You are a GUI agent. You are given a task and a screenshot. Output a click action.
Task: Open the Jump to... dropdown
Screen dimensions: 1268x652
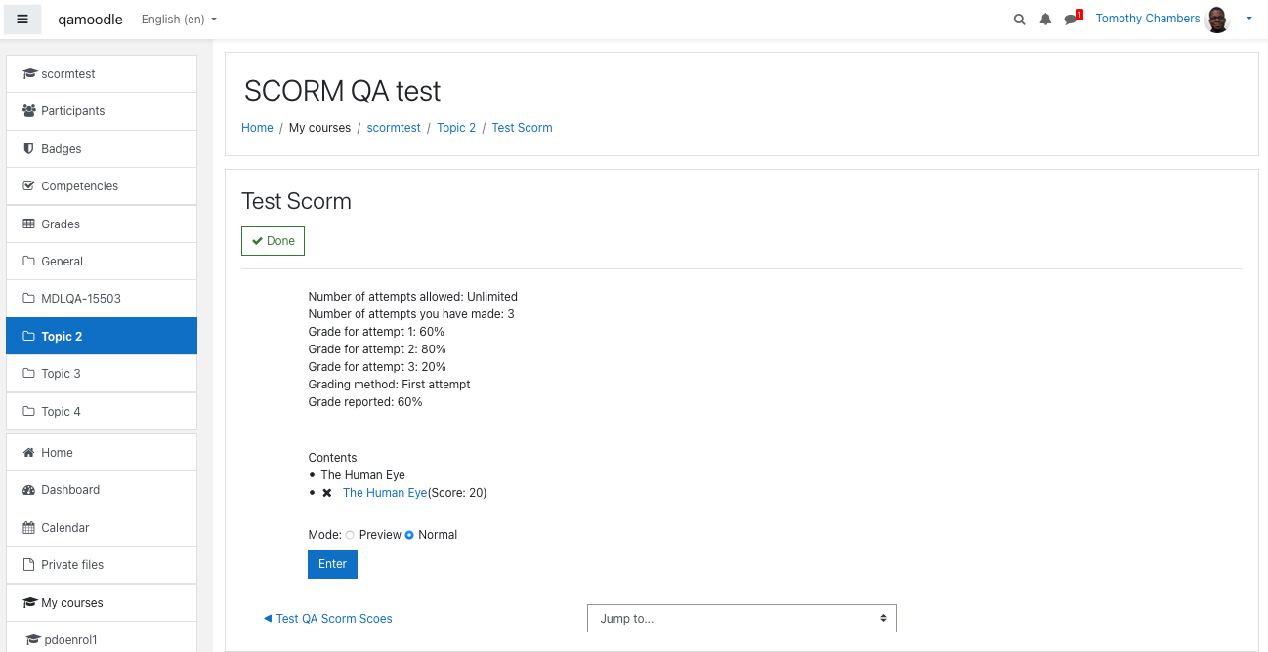(x=741, y=619)
